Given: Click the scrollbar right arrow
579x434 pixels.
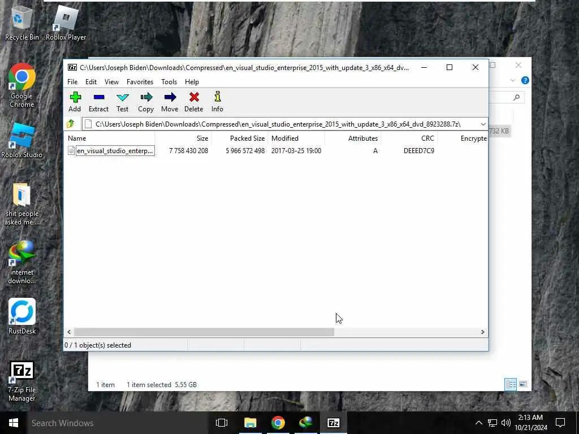Looking at the screenshot, I should [482, 332].
